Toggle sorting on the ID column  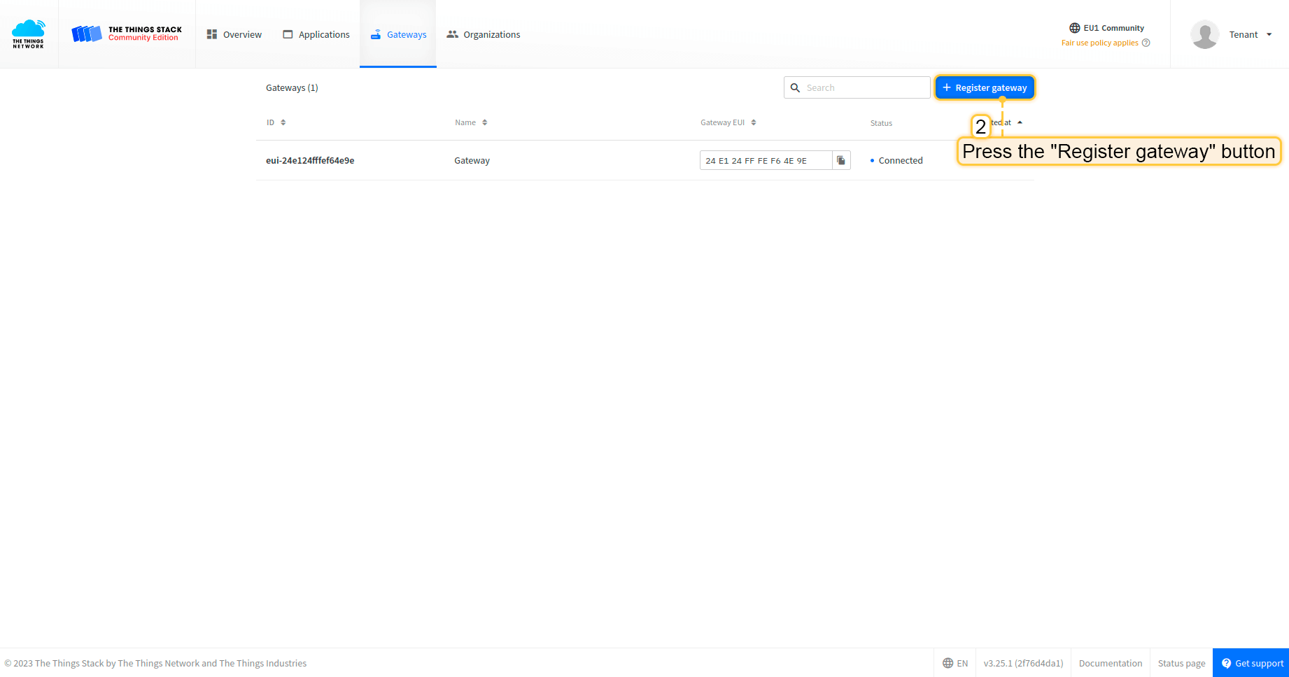point(284,122)
